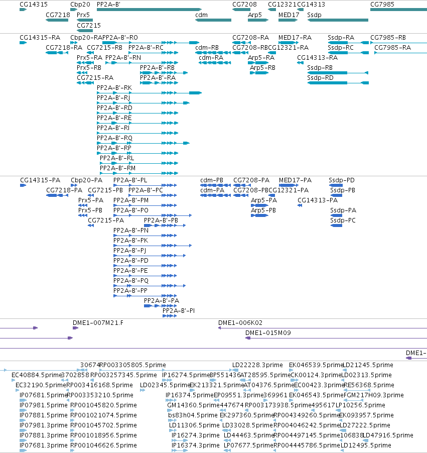Select transcript CG14313-RA label
Image resolution: width=427 pixels, height=453 pixels.
tap(317, 57)
